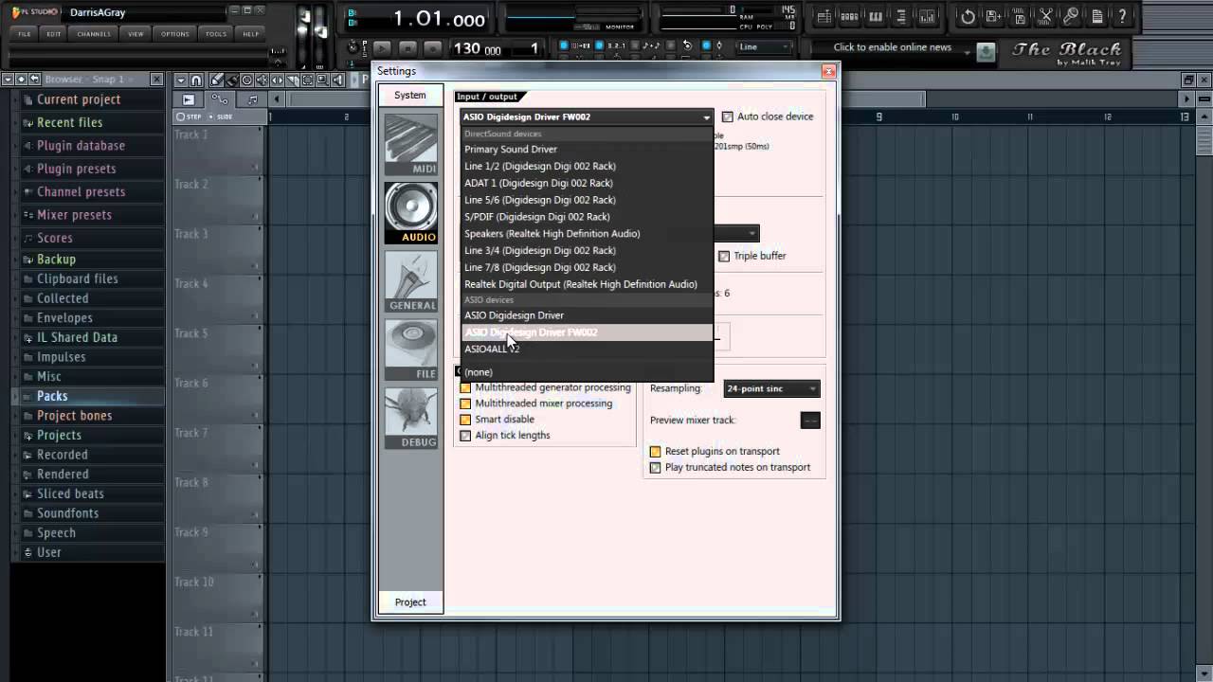Click the help question mark icon
Screen dimensions: 1213x682
[1122, 16]
